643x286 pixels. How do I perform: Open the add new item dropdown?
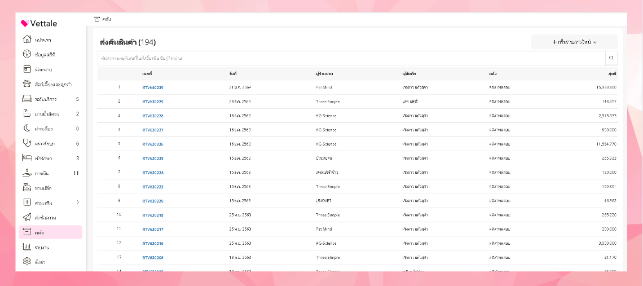[574, 42]
